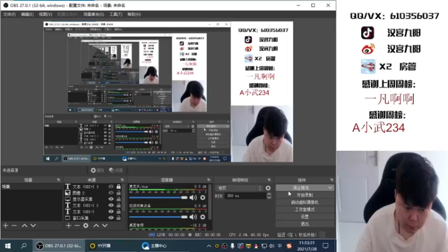This screenshot has width=448, height=252.
Task: Select 场景 in the Scenes list
Action: point(31,186)
